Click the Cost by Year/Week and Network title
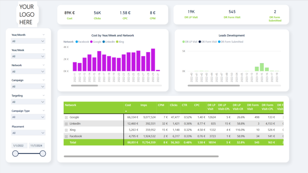Viewport: 308px width, 173px height. point(113,35)
